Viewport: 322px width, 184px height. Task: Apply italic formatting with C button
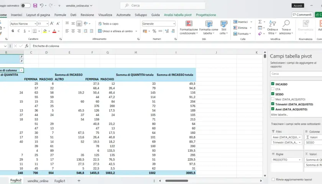(x=19, y=31)
